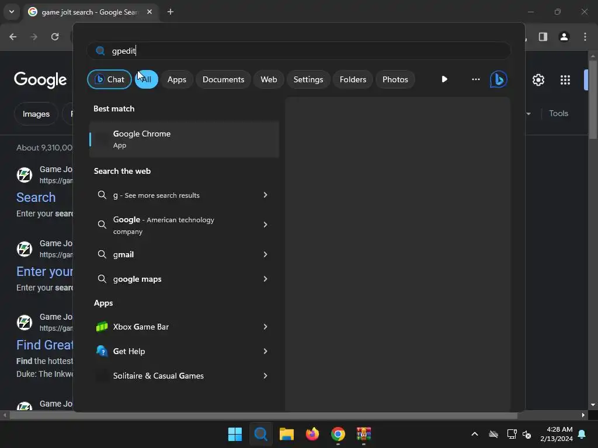Open new tab in Chrome
This screenshot has height=448, width=598.
pyautogui.click(x=171, y=12)
